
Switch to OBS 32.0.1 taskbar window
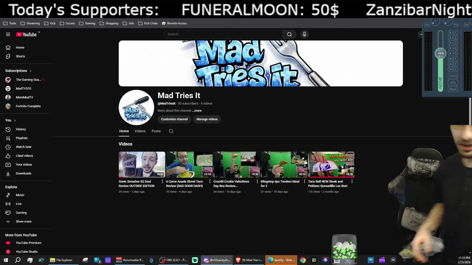pyautogui.click(x=173, y=260)
